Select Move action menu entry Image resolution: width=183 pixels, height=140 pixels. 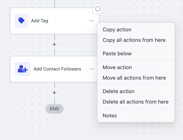tap(117, 67)
